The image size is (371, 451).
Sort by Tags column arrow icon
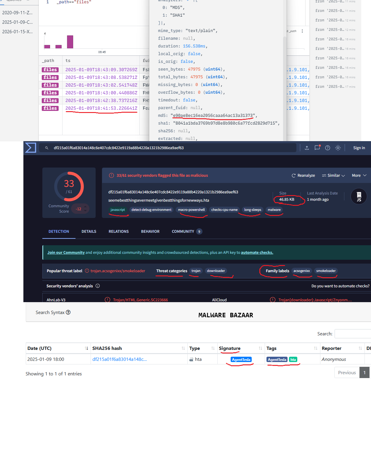click(x=316, y=348)
